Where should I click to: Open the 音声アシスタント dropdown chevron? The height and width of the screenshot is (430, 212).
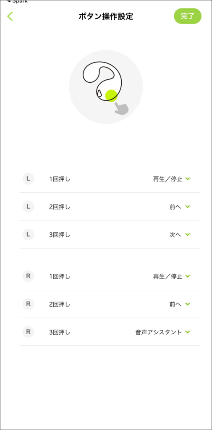pyautogui.click(x=188, y=332)
